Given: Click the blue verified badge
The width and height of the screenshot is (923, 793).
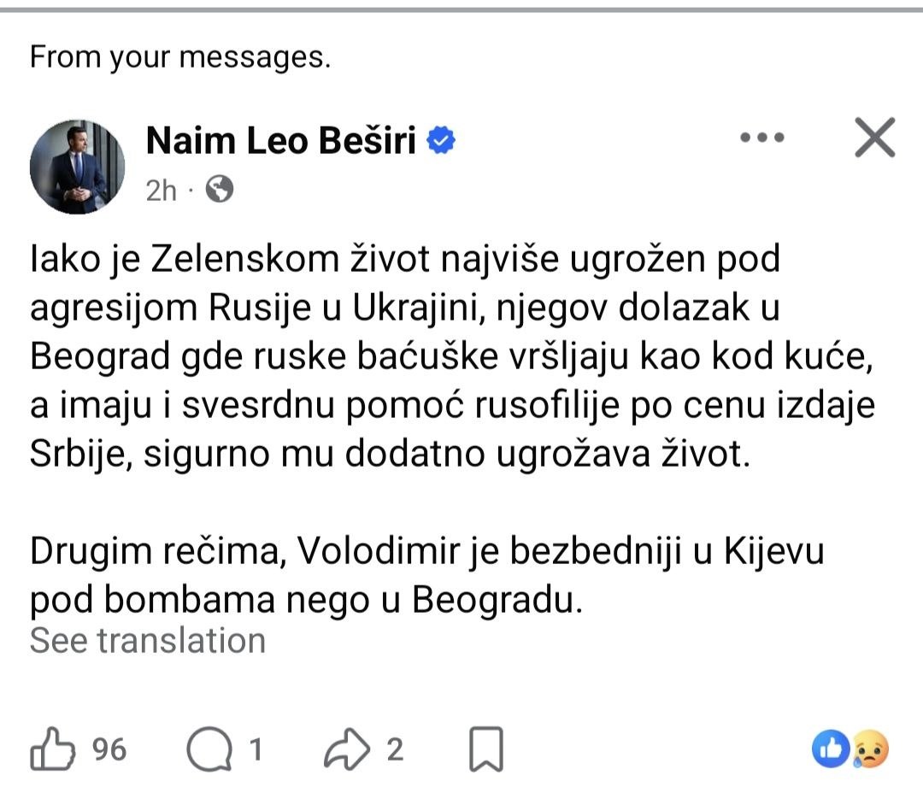Looking at the screenshot, I should (x=441, y=141).
